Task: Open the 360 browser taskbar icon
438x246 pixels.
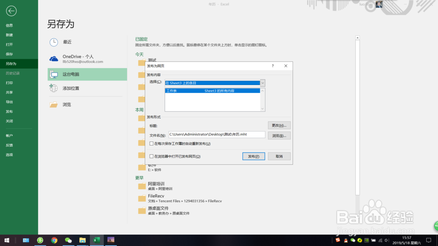Action: (40, 240)
